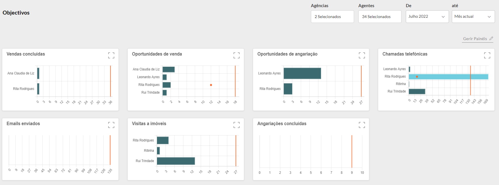Viewport: 499px width, 185px height.
Task: Open the Agências selection dropdown
Action: [x=332, y=17]
